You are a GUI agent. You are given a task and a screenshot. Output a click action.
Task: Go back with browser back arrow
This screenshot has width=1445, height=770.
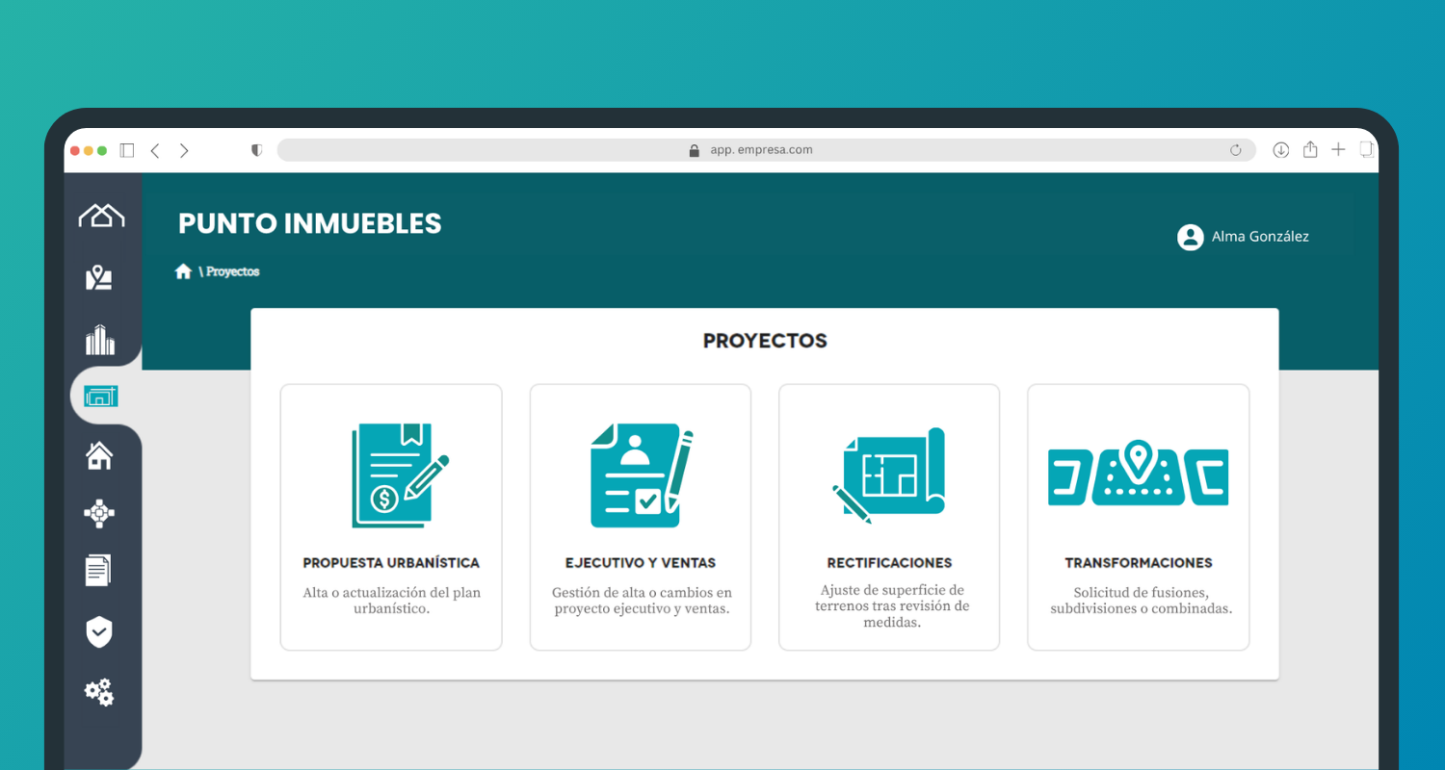click(155, 150)
